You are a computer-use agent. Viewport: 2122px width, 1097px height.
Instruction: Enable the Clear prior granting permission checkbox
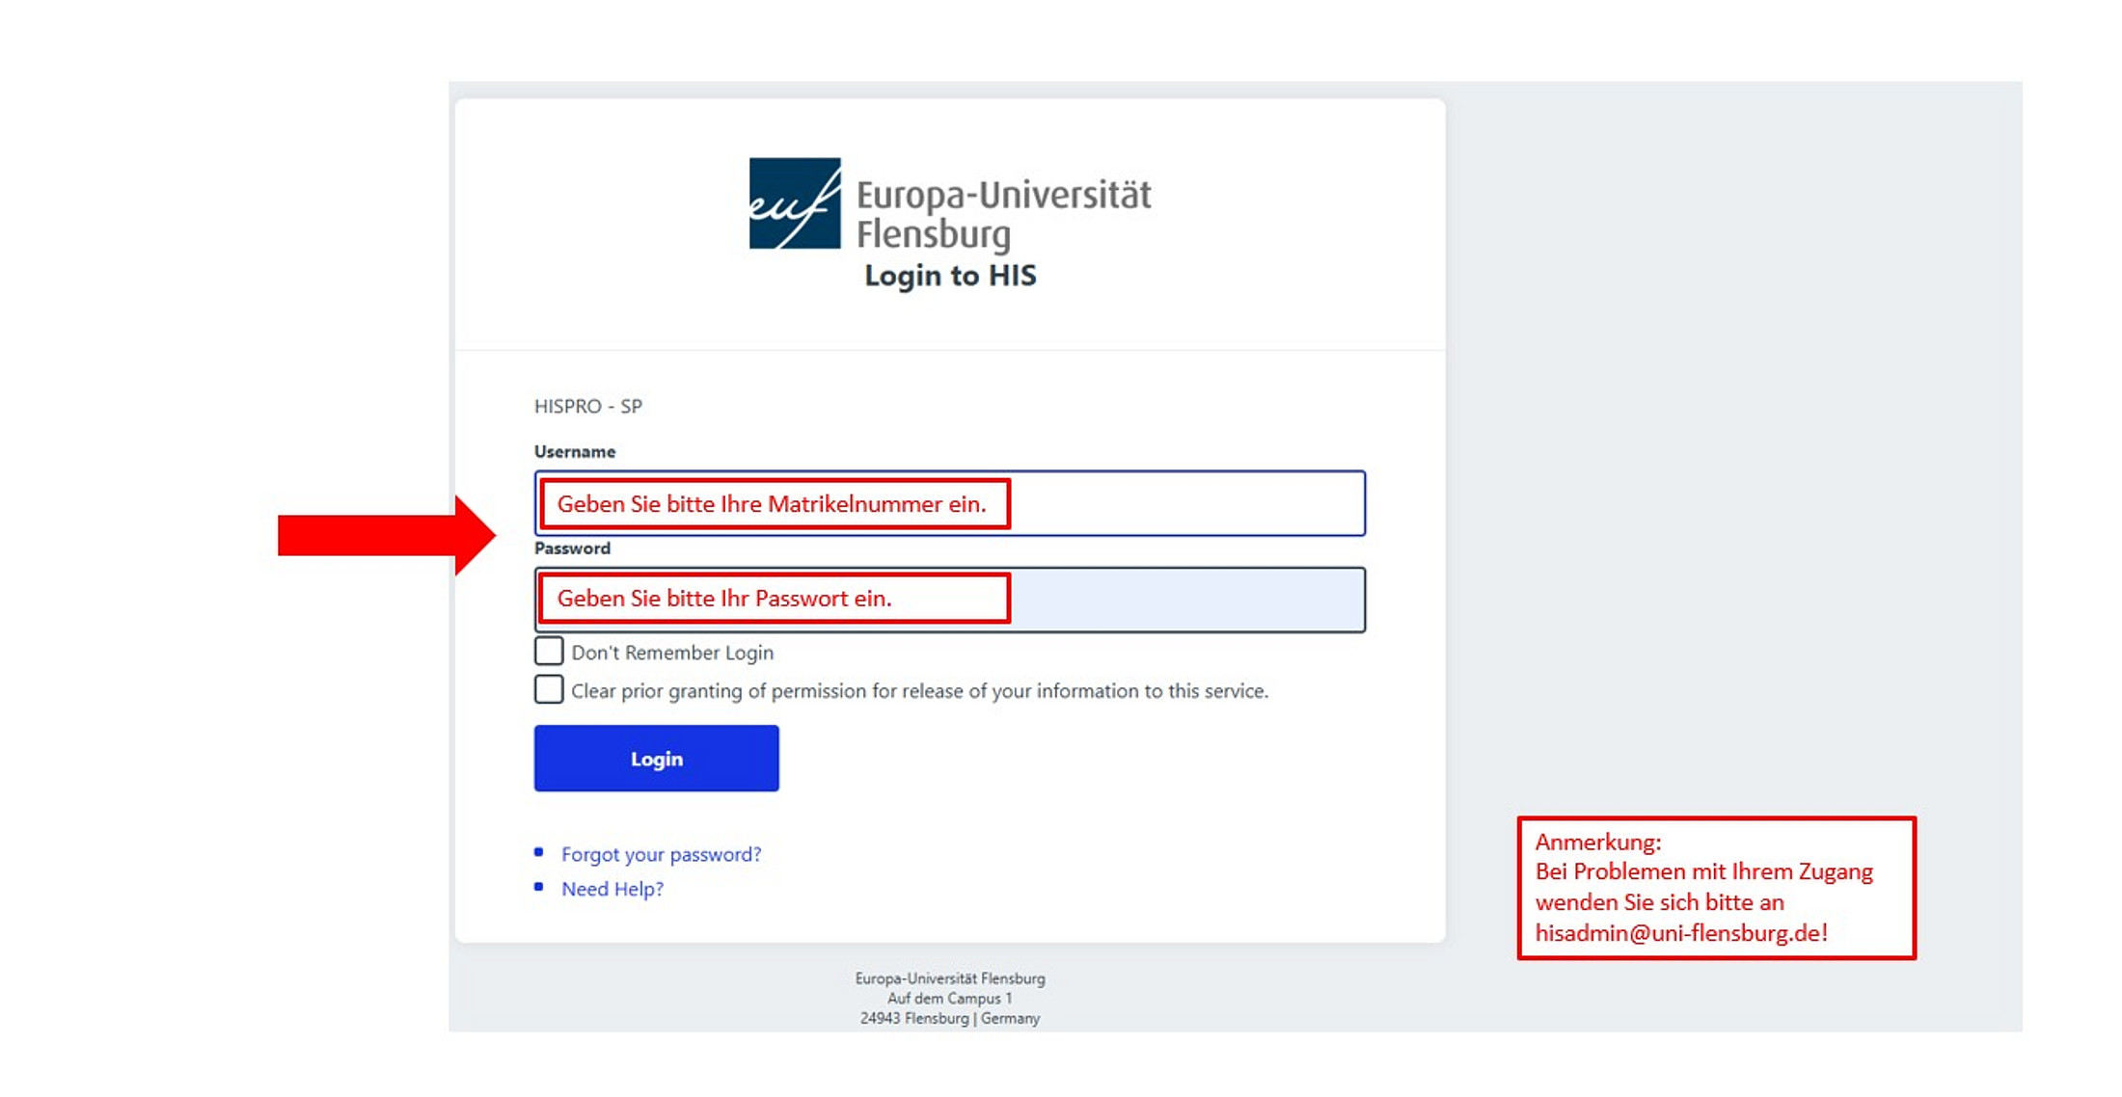(x=549, y=689)
